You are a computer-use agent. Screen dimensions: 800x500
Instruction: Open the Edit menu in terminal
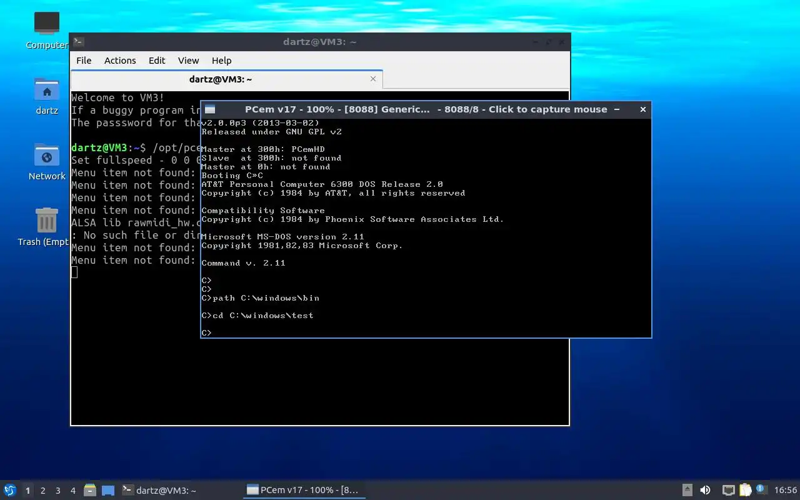click(x=157, y=61)
